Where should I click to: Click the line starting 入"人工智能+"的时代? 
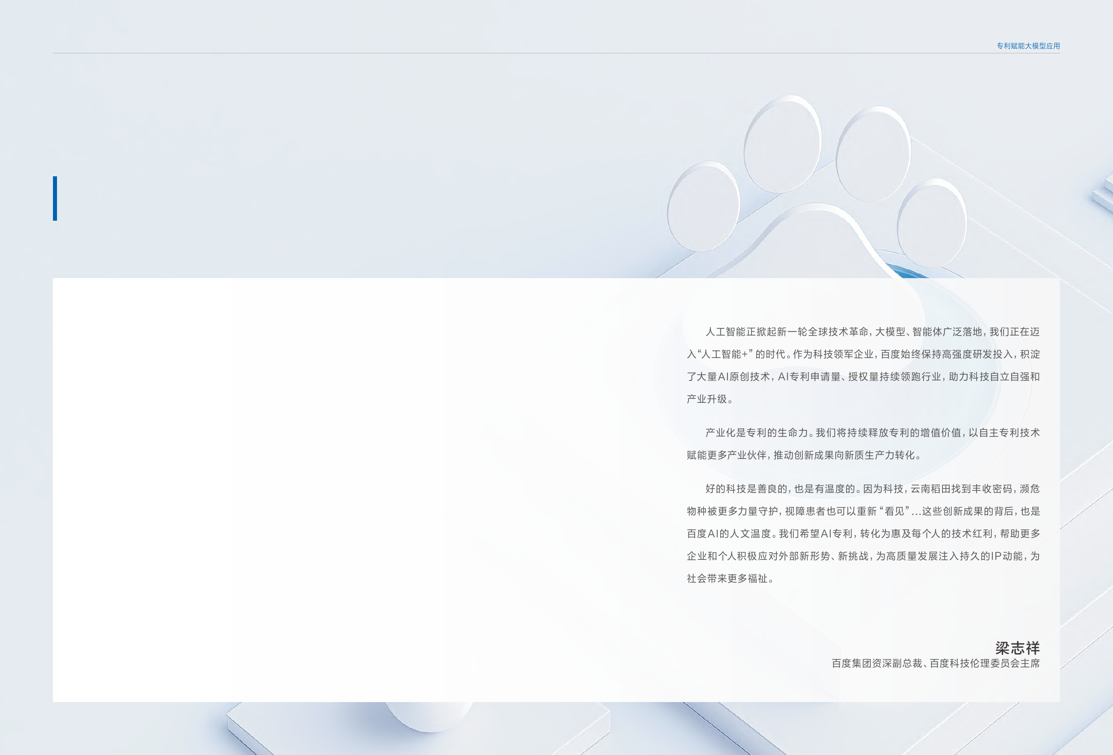point(863,354)
